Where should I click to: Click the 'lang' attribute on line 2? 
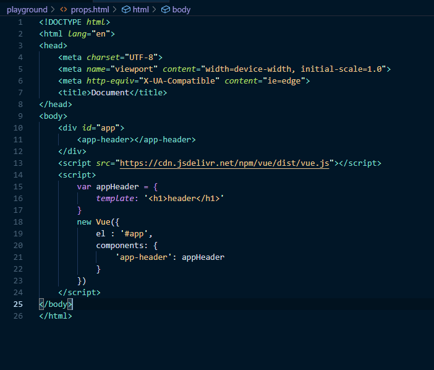(x=77, y=34)
